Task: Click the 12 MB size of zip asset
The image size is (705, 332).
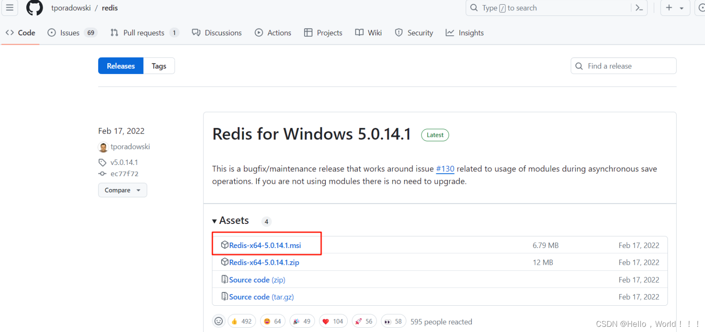Action: coord(543,262)
